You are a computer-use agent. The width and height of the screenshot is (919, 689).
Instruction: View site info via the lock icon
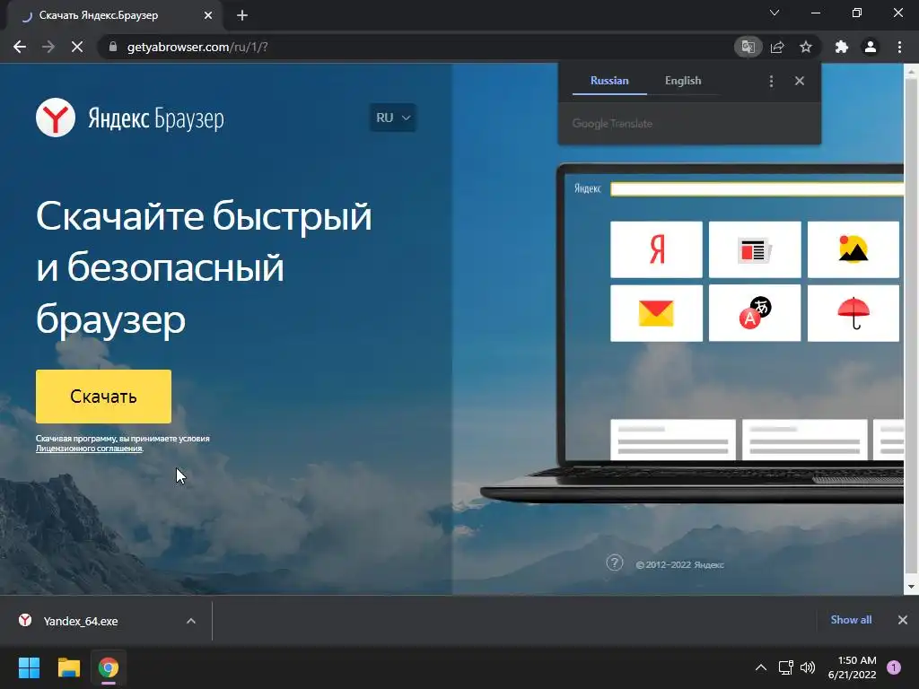pos(113,47)
